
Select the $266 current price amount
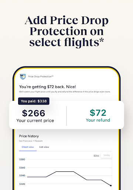(34, 113)
